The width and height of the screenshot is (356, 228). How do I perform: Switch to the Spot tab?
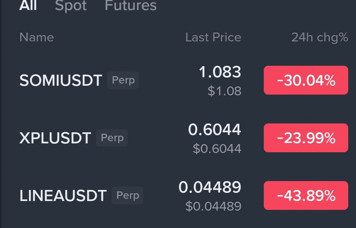point(71,6)
